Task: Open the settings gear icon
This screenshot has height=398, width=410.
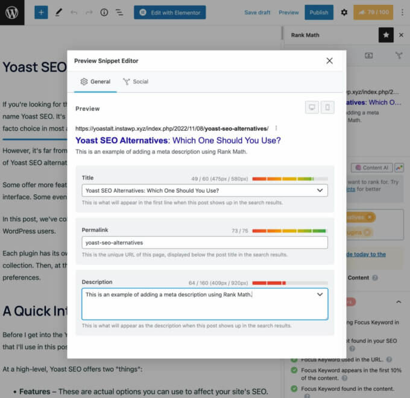Action: point(344,12)
